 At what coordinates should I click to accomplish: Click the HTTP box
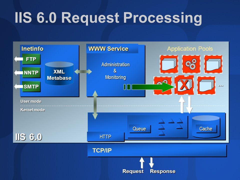coord(105,136)
